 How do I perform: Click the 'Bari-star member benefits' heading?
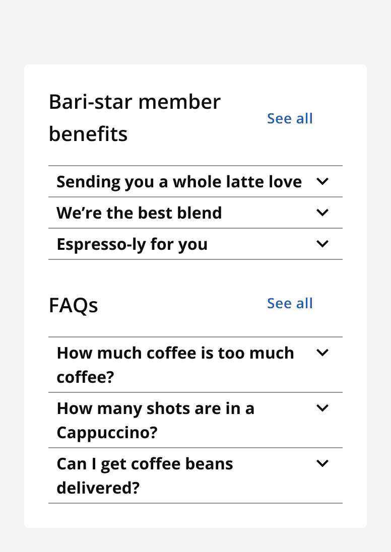click(x=135, y=117)
